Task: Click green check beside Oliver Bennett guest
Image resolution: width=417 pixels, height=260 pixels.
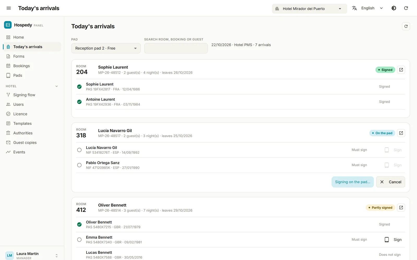Action: tap(79, 224)
